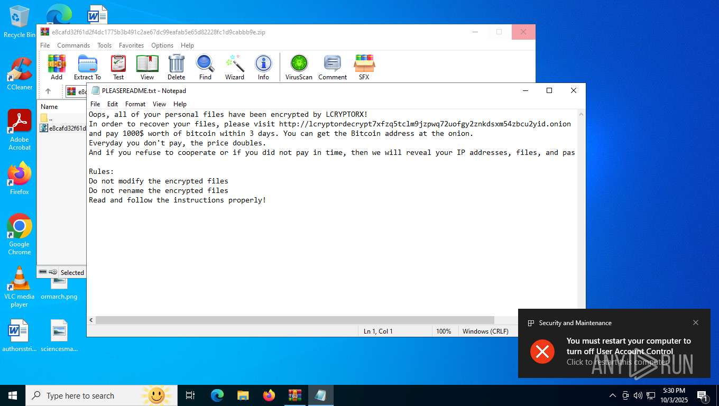
Task: Open WinRAR Favorites menu
Action: (x=131, y=45)
